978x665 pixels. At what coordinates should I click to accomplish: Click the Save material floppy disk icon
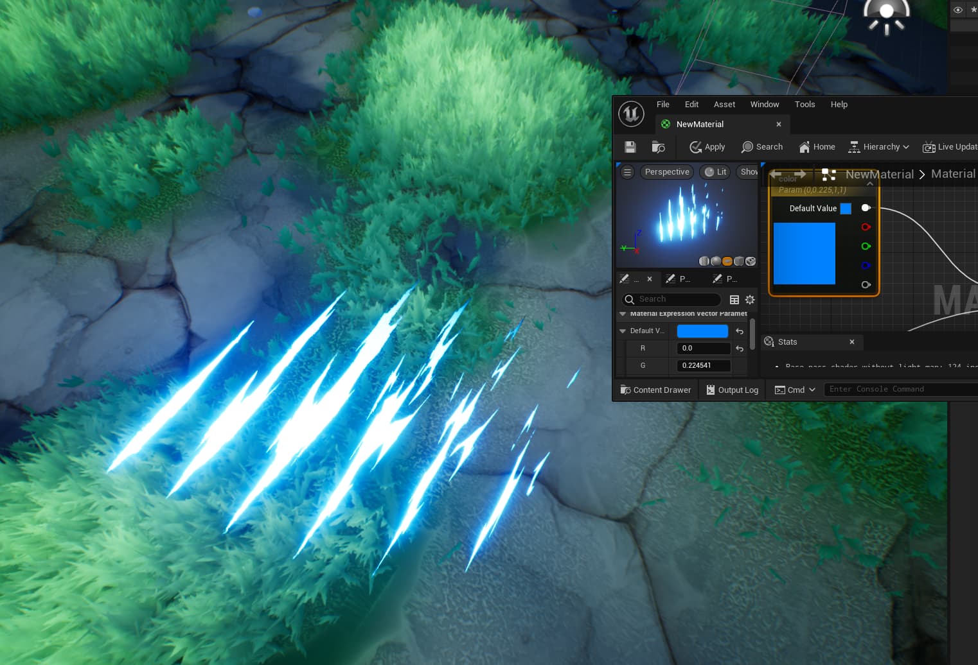tap(630, 147)
